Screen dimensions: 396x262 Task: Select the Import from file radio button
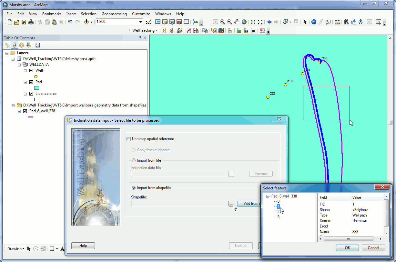coord(134,160)
